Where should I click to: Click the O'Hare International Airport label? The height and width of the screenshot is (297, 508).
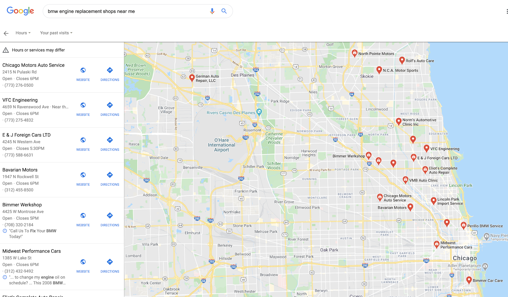(222, 145)
